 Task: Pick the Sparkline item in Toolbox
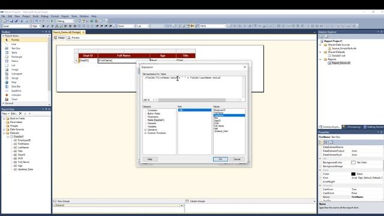[x=16, y=91]
